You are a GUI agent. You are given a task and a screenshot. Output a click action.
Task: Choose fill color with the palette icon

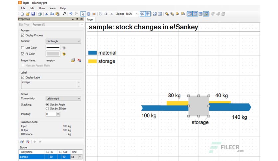tap(64, 54)
